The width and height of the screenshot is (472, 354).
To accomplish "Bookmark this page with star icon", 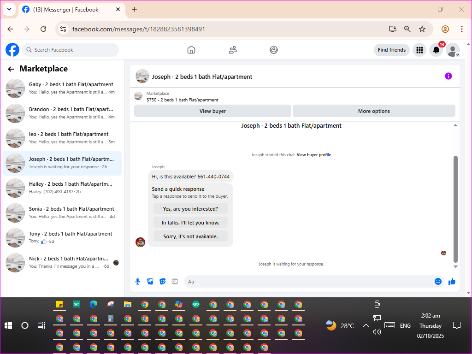I will (x=422, y=29).
